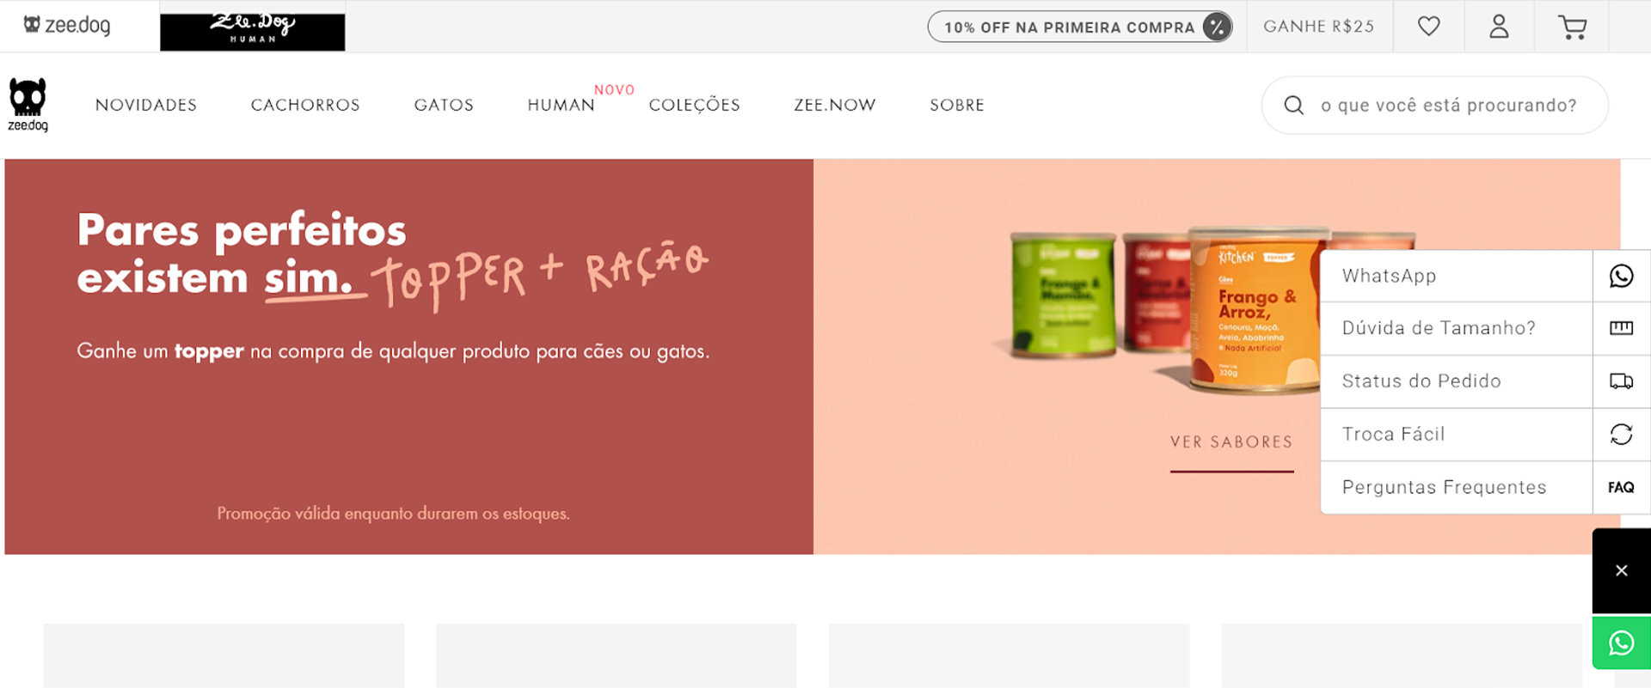
Task: Click the Zee.Dog skull logo
Action: 28,105
